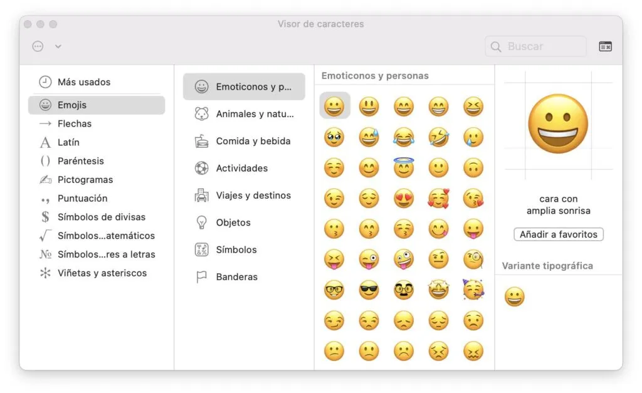Expand the chevron next to the action icon
The height and width of the screenshot is (393, 642).
(57, 46)
